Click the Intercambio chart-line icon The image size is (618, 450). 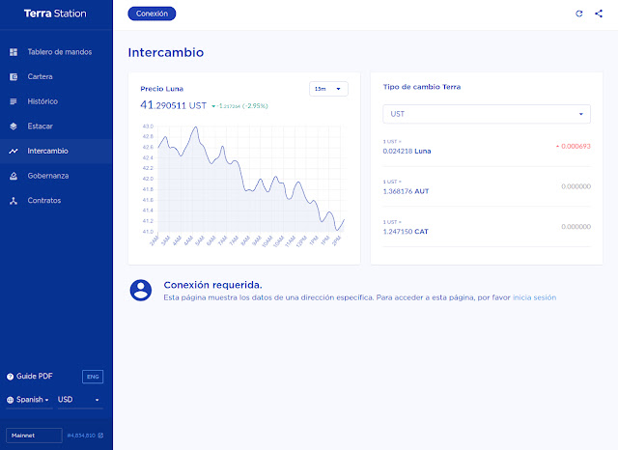[14, 151]
